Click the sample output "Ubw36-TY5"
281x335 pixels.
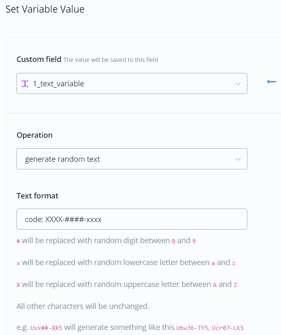coord(193,328)
